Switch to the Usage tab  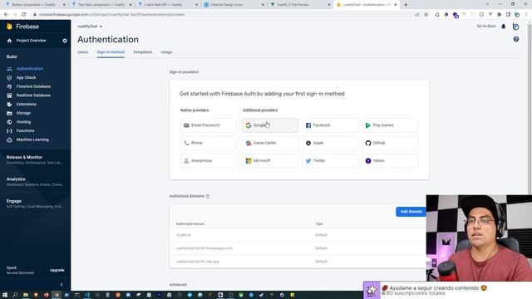(x=166, y=52)
